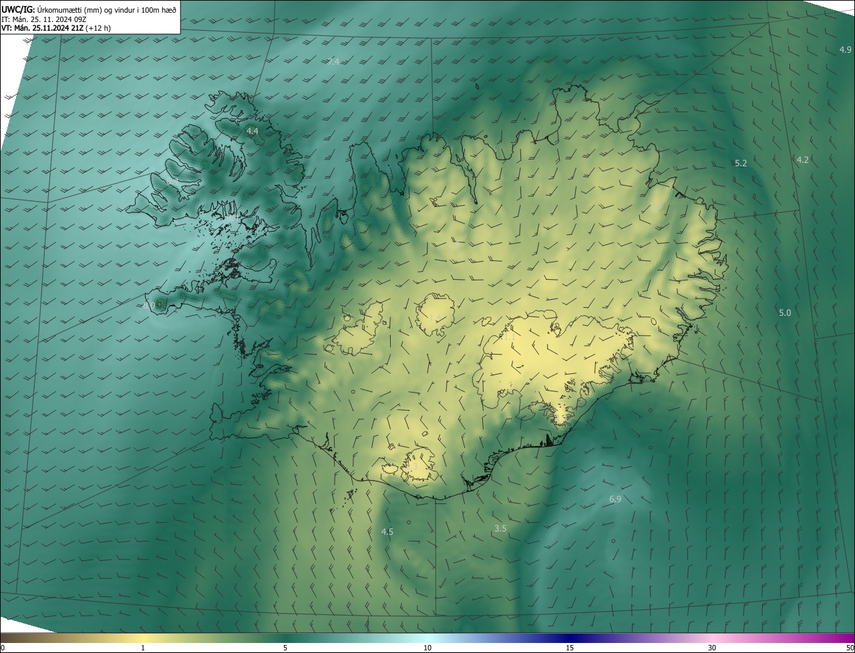Click the color scale tick label "15"
855x653 pixels.
(570, 648)
